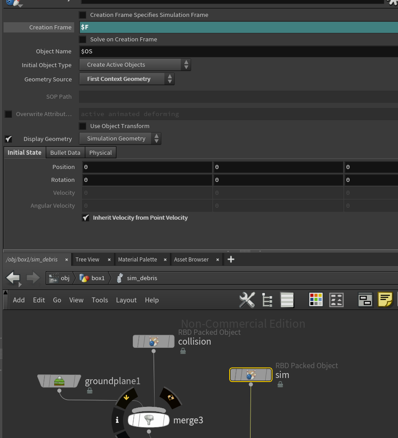This screenshot has width=398, height=438.
Task: Open the node shape palette icon
Action: [x=336, y=300]
